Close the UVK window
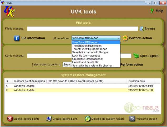167x127 pixels. coord(163,3)
